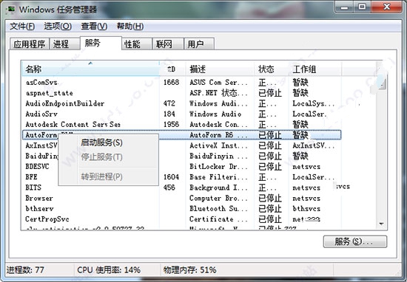407x282 pixels.
Task: Choose 停止服务(T) from context menu
Action: [x=109, y=157]
